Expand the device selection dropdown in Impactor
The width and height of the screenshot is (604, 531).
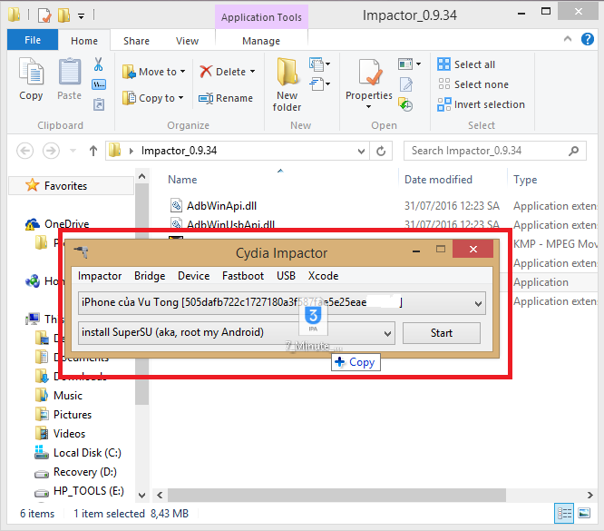pos(478,303)
